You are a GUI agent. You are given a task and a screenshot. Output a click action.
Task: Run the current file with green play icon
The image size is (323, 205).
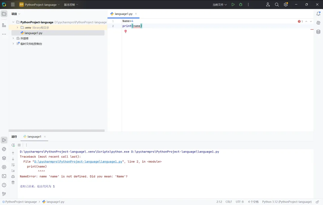(233, 4)
